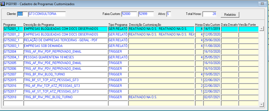Click description TRIG_AF_RW_PDV_REPROVADO_EMAIL
The width and height of the screenshot is (269, 111).
66,69
